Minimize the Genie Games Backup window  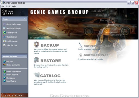coord(129,3)
